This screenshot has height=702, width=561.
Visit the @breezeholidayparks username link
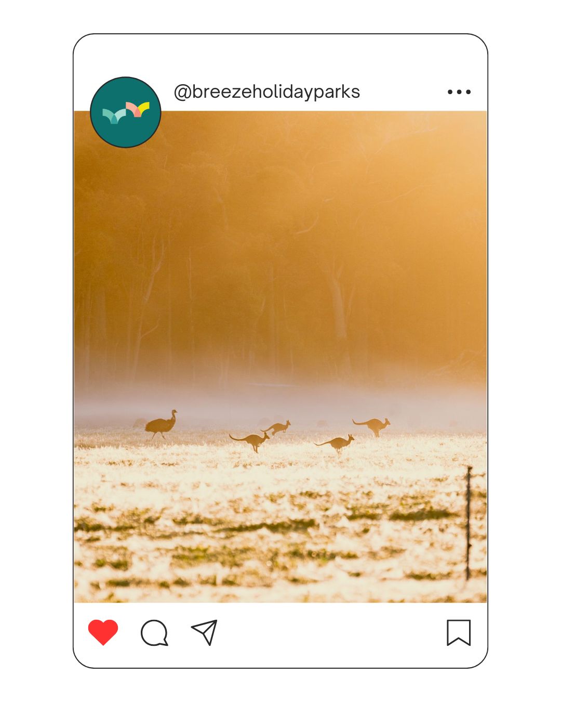pyautogui.click(x=266, y=92)
